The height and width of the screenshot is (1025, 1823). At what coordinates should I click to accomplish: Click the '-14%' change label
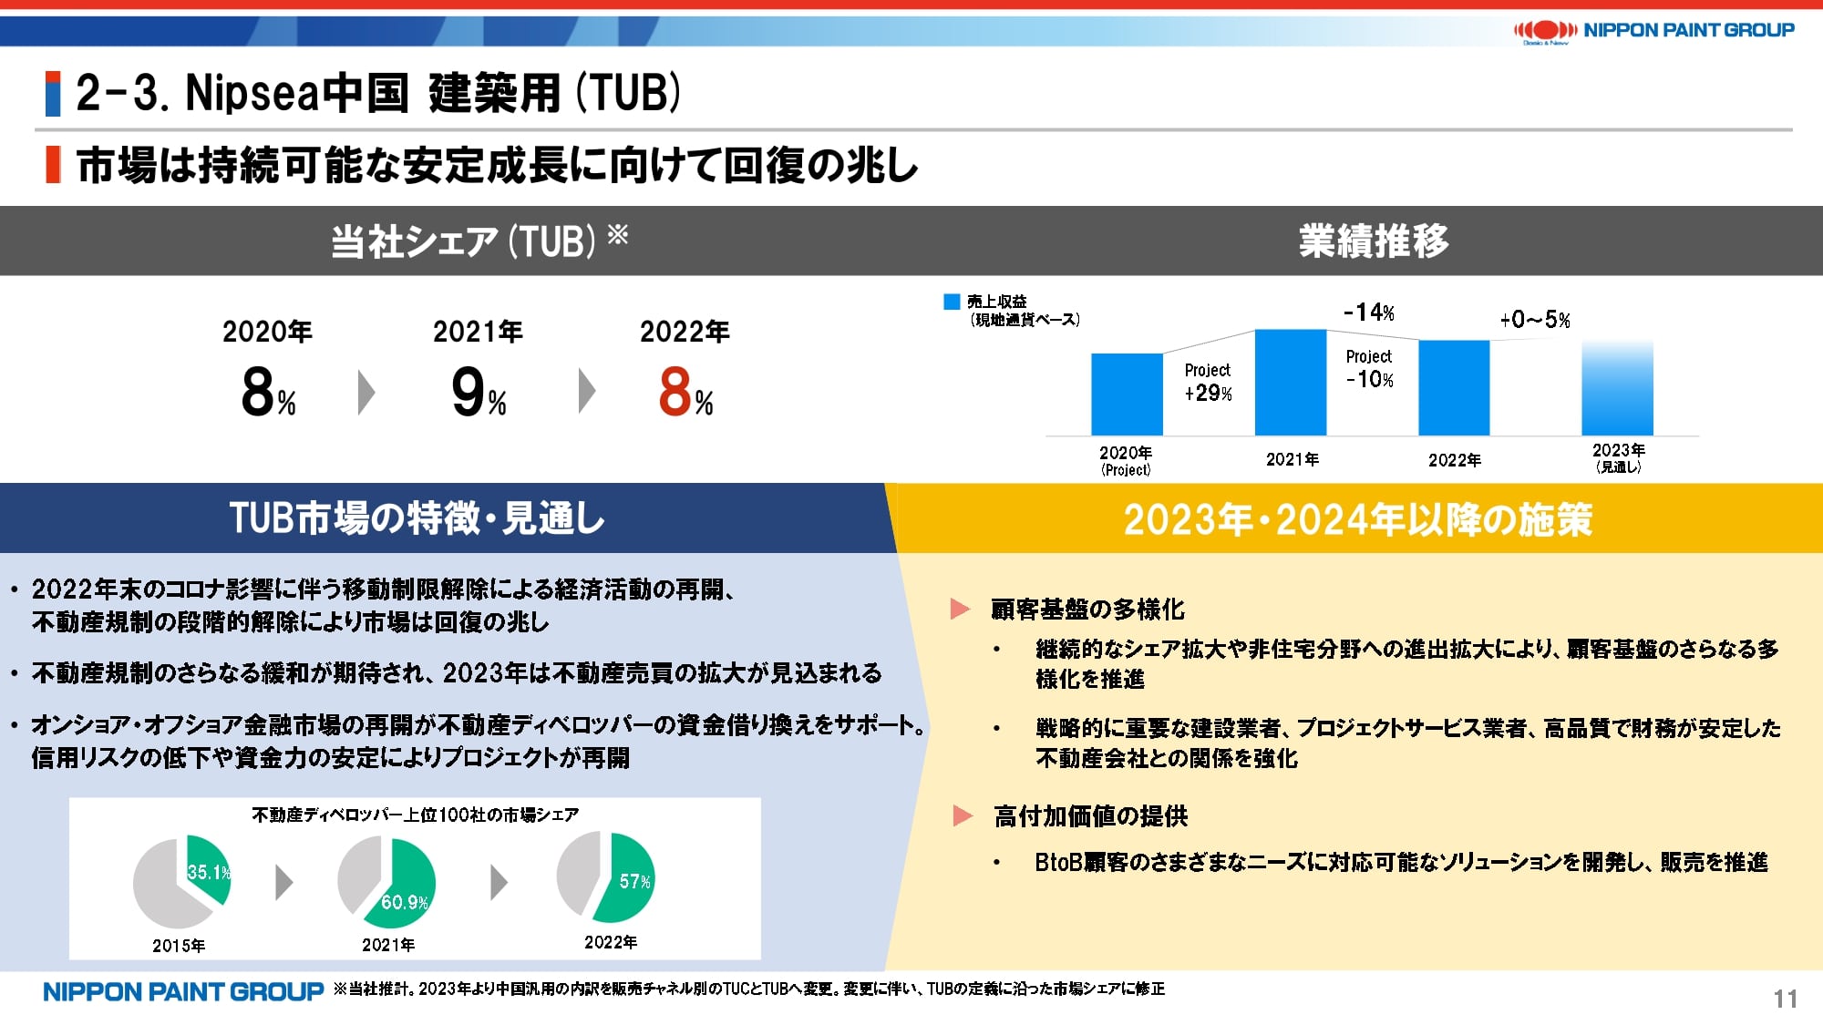coord(1369,313)
